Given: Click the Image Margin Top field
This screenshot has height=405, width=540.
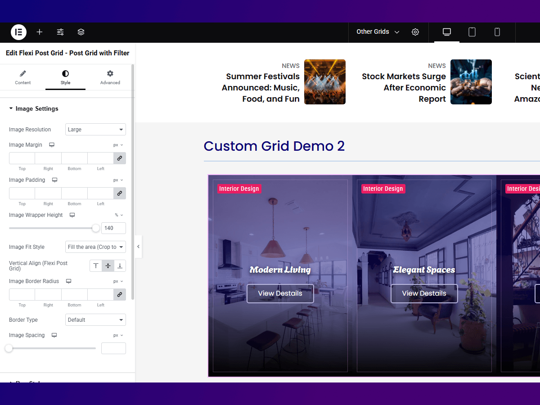Looking at the screenshot, I should [x=22, y=158].
